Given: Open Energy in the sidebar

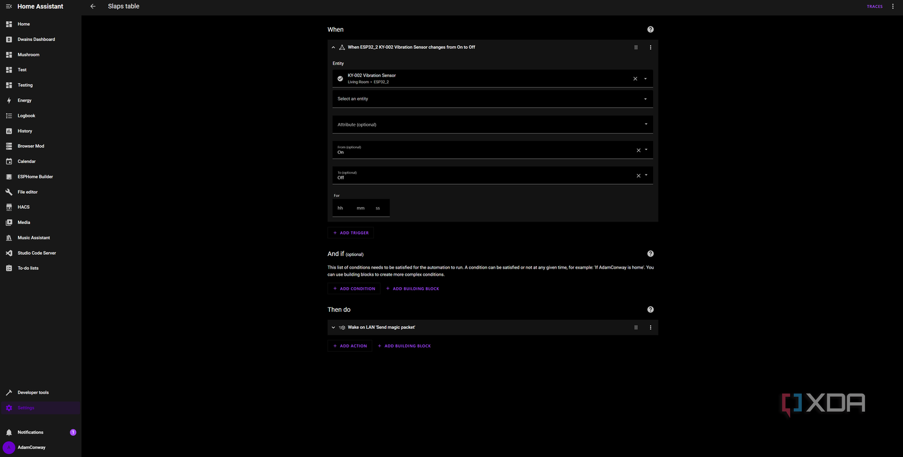Looking at the screenshot, I should tap(40, 101).
